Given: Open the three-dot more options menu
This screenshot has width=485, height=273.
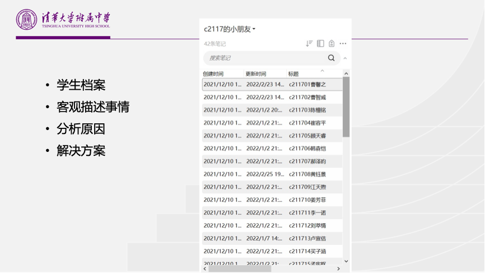Looking at the screenshot, I should [x=343, y=44].
